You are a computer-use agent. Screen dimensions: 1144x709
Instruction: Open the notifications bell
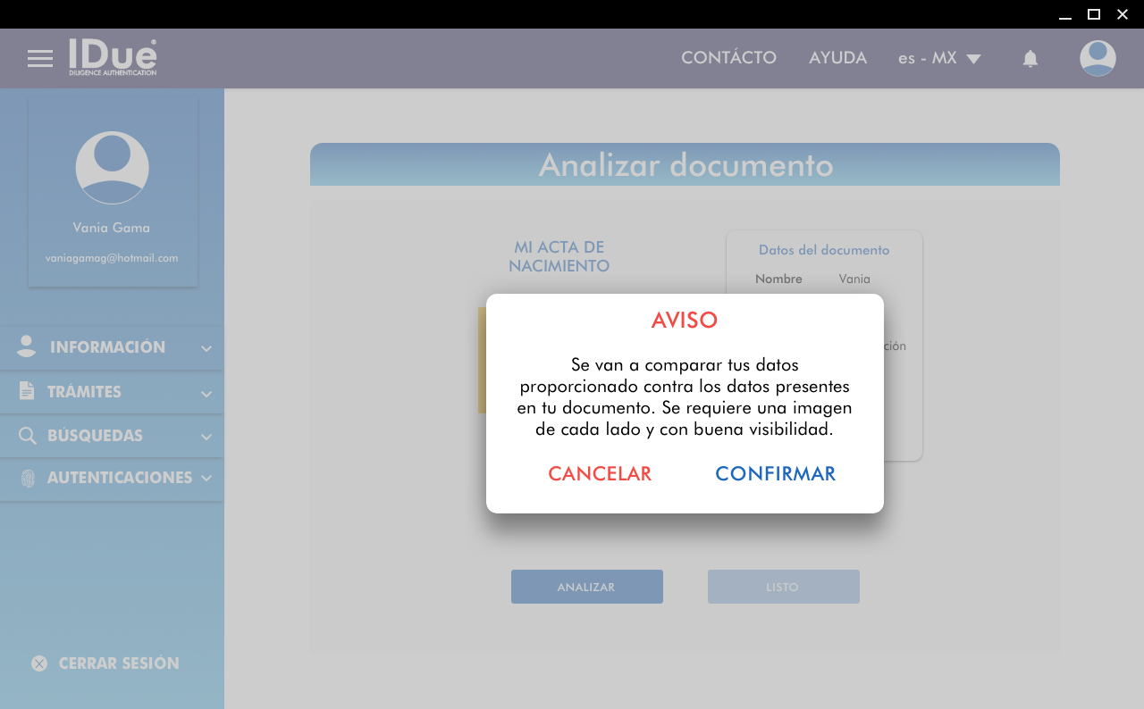tap(1030, 59)
